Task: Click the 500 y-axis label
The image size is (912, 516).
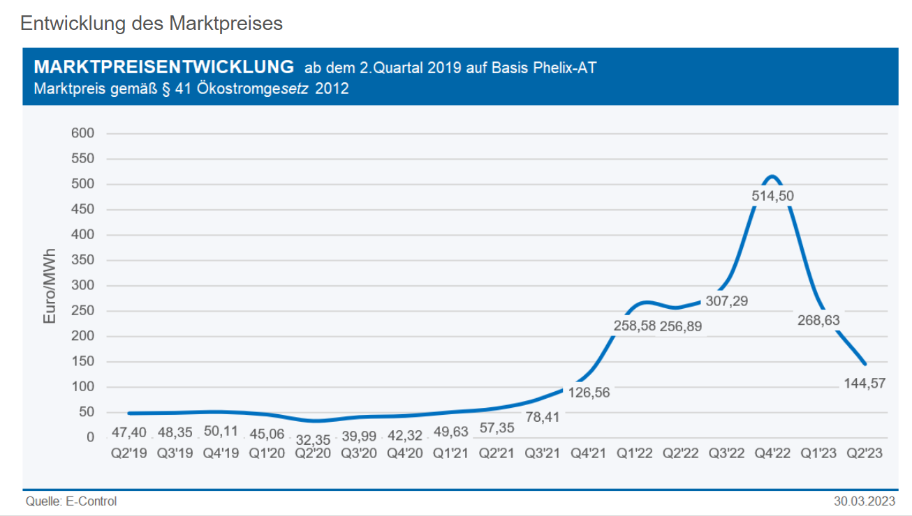Action: 82,184
